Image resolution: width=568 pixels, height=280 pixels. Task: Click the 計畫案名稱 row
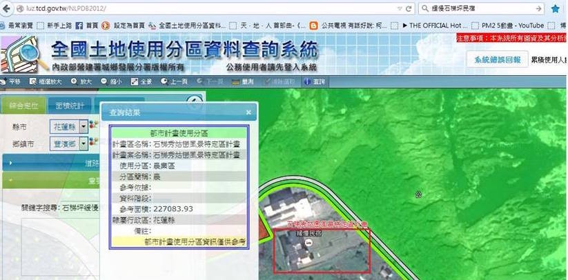click(x=179, y=155)
